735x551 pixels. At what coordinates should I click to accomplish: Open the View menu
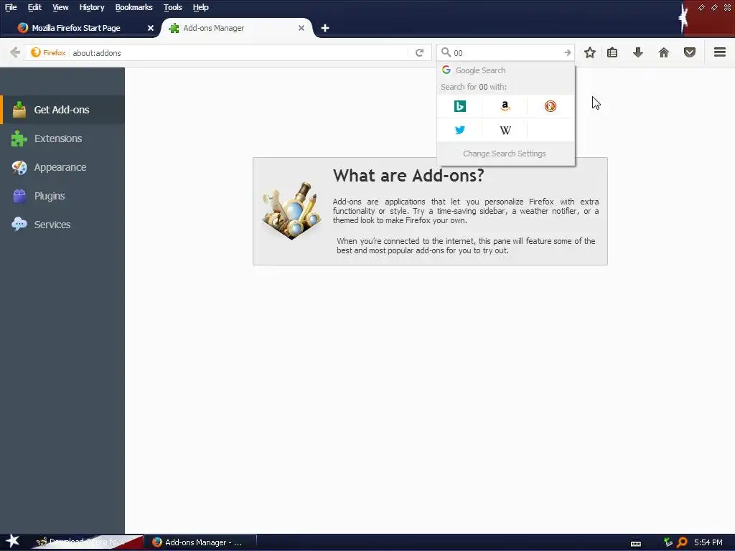coord(60,7)
